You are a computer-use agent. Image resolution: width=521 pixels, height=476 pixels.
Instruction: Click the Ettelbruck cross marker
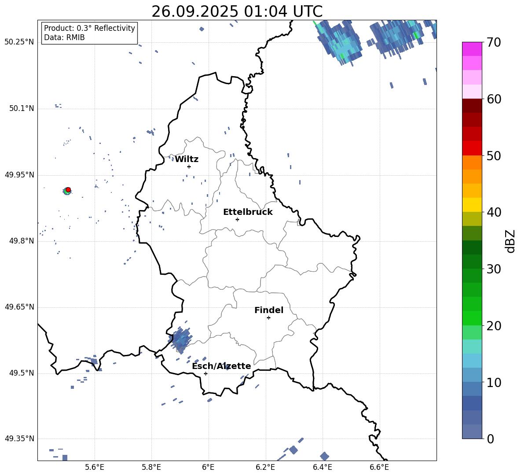[237, 219]
